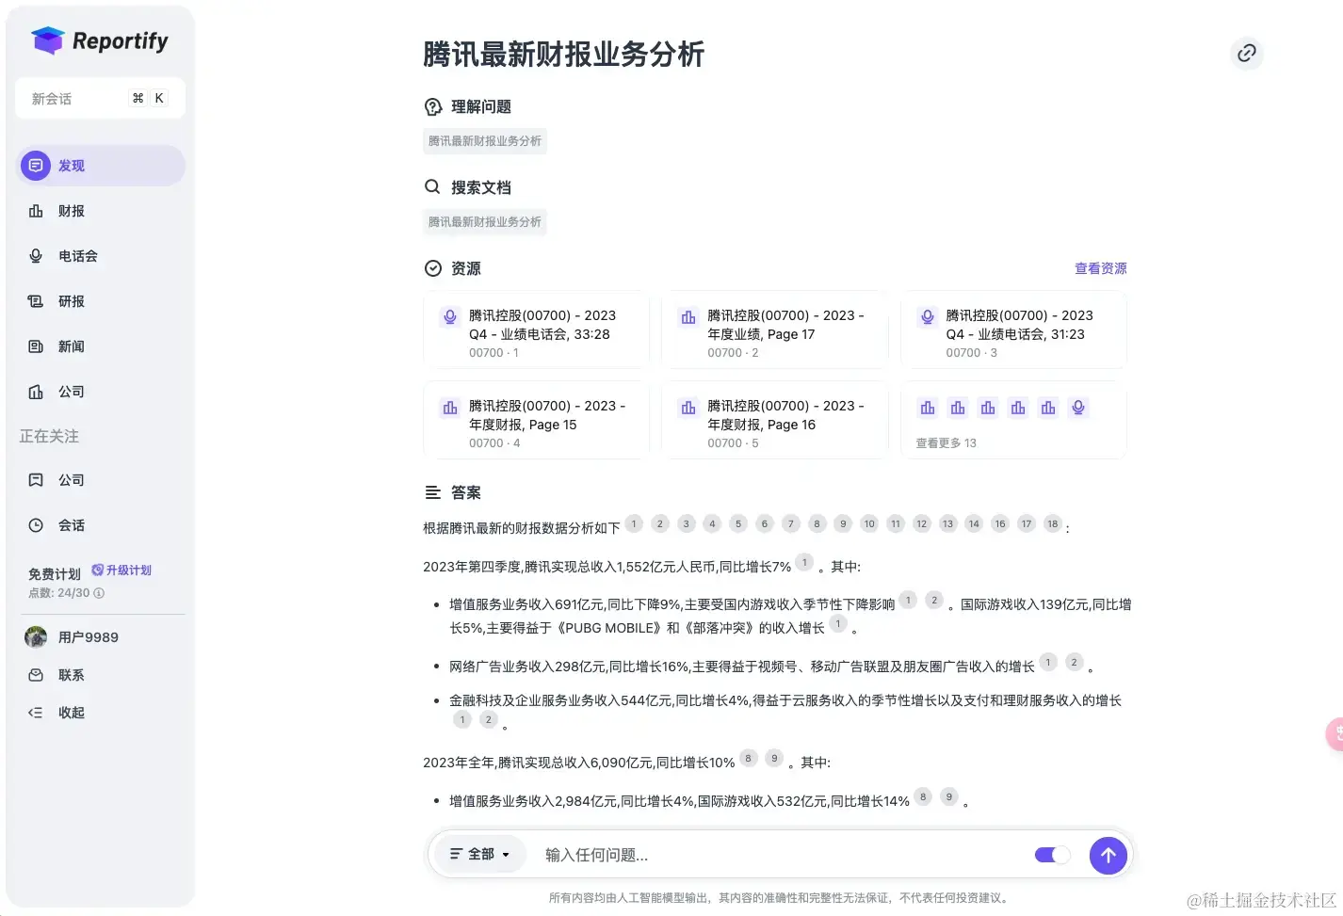Open citation 10 in the intro line
This screenshot has width=1343, height=916.
(869, 523)
